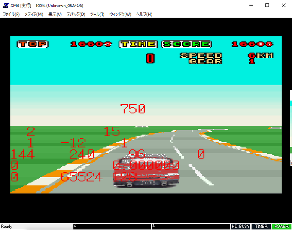Screen dimensions: 292x230
Task: Click the SCORE label in game HUD
Action: (186, 44)
